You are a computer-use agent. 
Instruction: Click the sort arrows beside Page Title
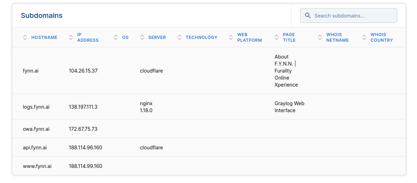(277, 38)
